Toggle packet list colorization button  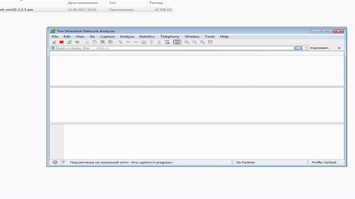pyautogui.click(x=177, y=42)
